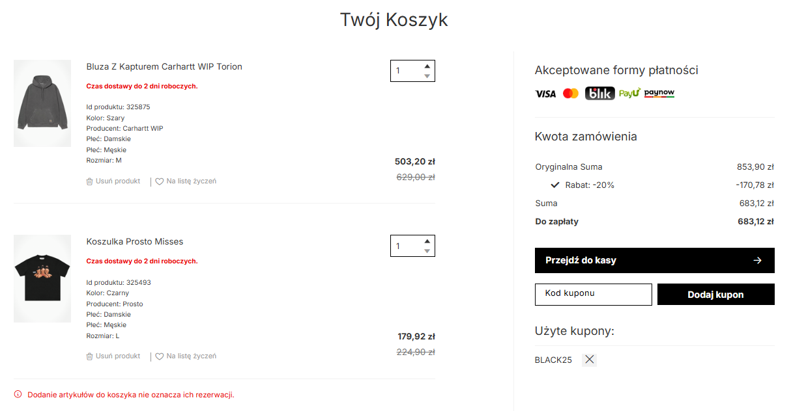Increase quantity of Carhartt hoodie

point(427,66)
